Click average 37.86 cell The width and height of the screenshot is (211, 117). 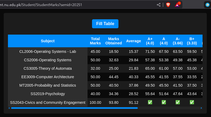(134, 85)
